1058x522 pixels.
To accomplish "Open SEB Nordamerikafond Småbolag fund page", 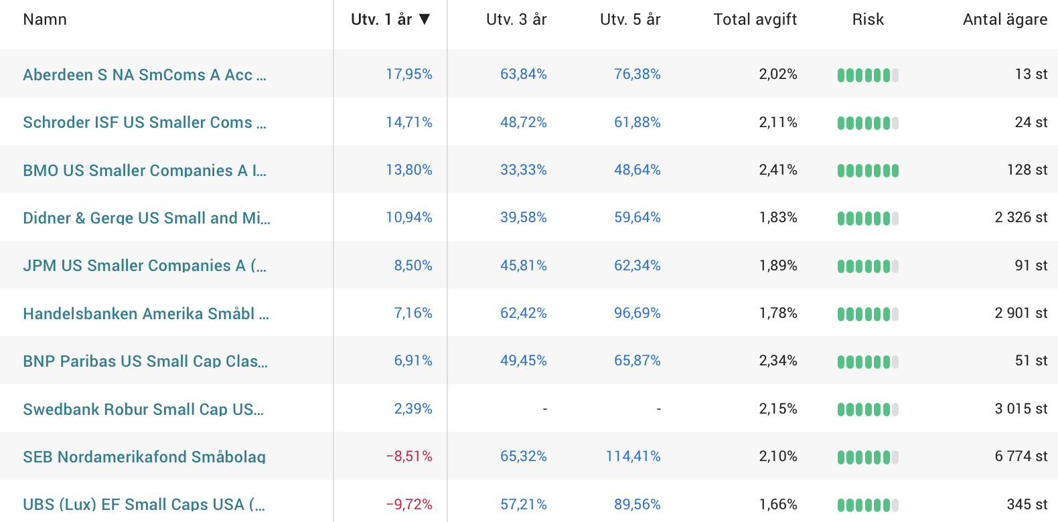I will tap(144, 457).
